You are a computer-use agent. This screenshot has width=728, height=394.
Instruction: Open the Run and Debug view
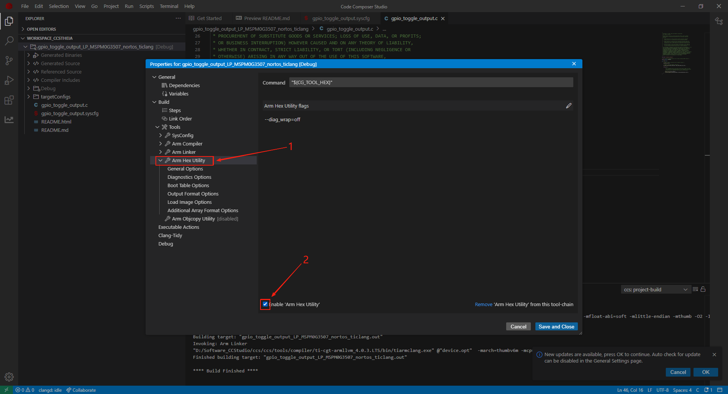coord(9,80)
